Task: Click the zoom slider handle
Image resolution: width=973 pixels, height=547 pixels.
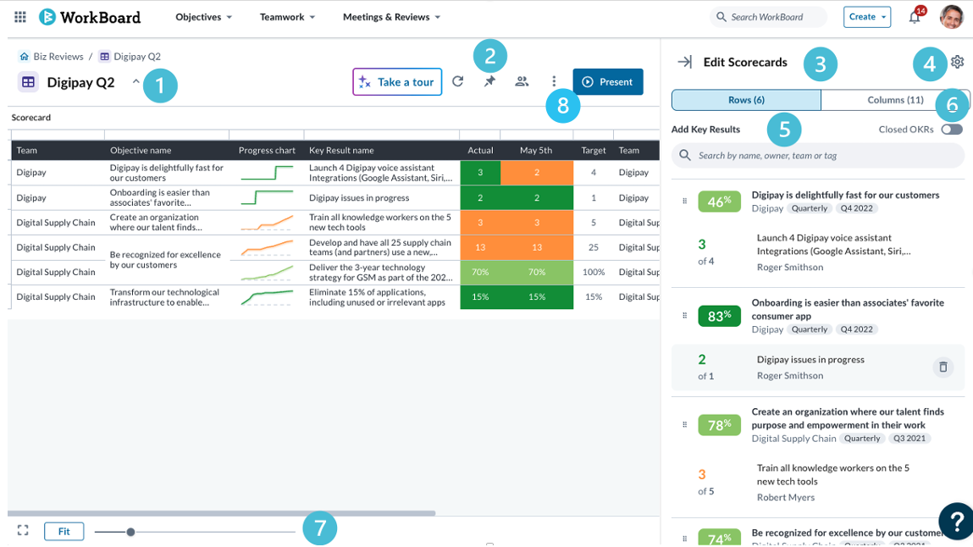Action: (130, 532)
